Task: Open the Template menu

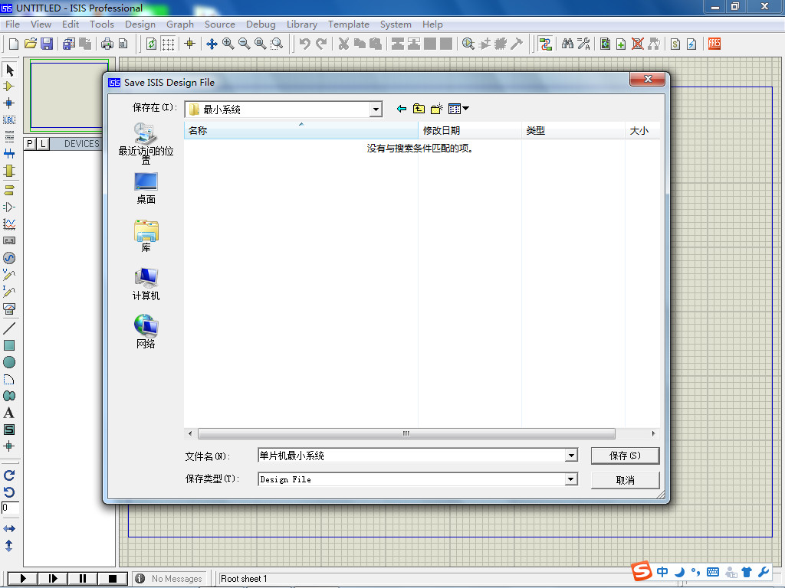Action: (349, 24)
